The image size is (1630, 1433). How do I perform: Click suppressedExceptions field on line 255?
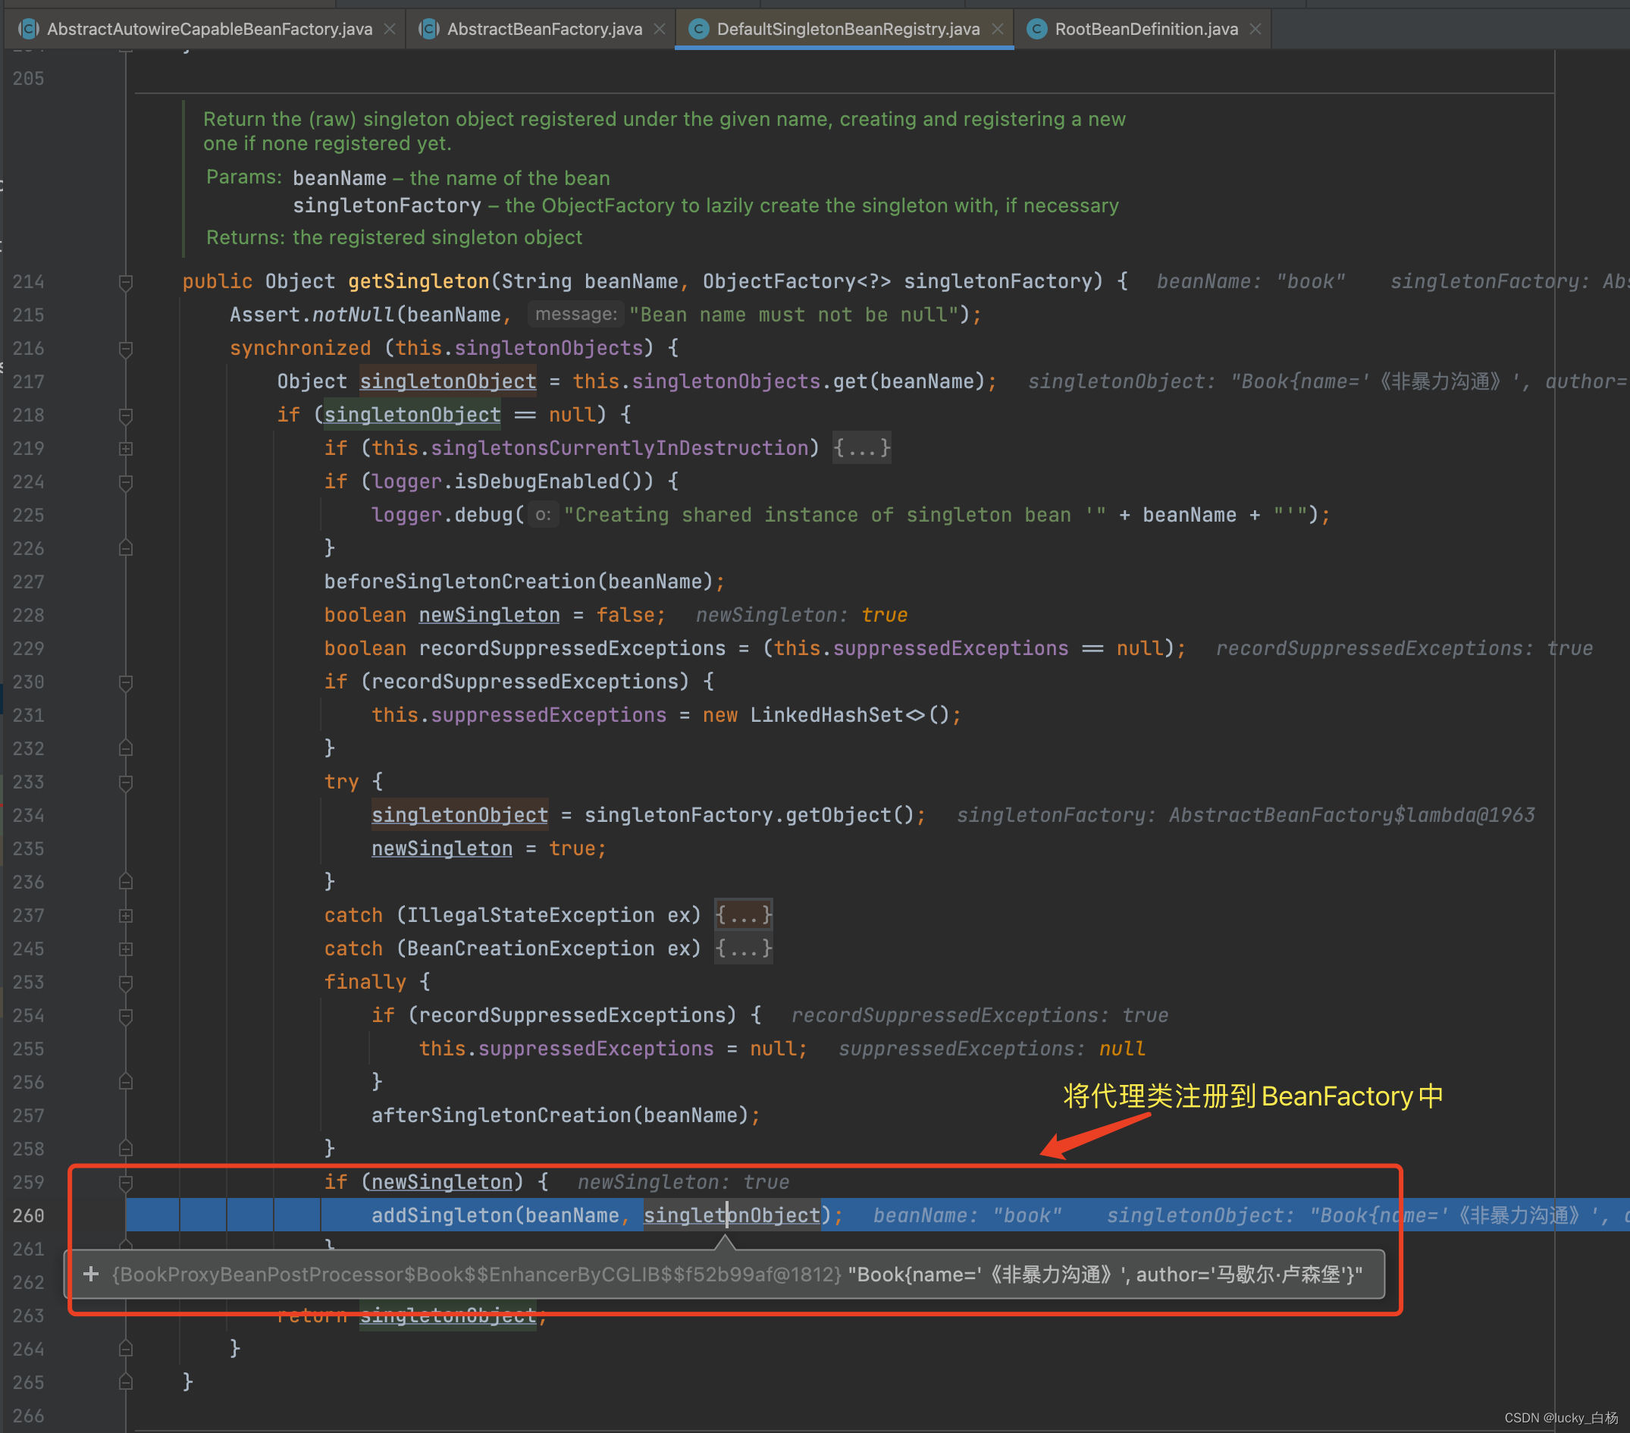click(596, 1049)
